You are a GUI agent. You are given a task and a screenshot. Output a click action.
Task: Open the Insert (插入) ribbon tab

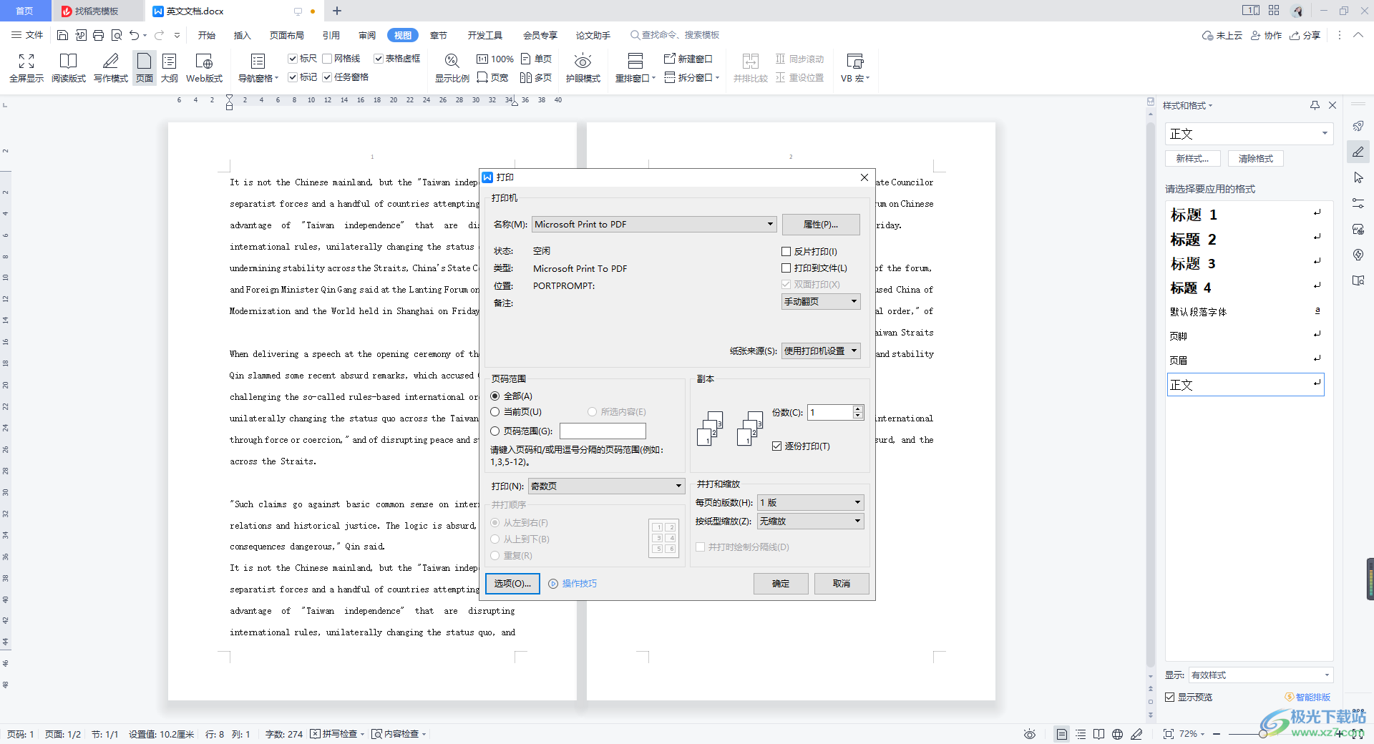pyautogui.click(x=243, y=35)
